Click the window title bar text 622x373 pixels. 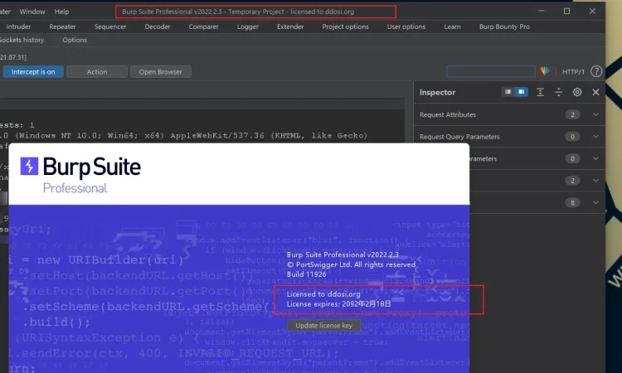click(x=238, y=12)
